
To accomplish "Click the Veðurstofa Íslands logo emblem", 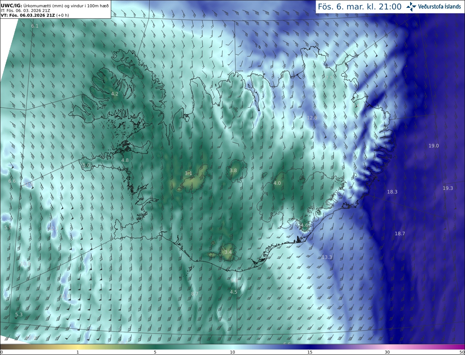I will (x=412, y=7).
